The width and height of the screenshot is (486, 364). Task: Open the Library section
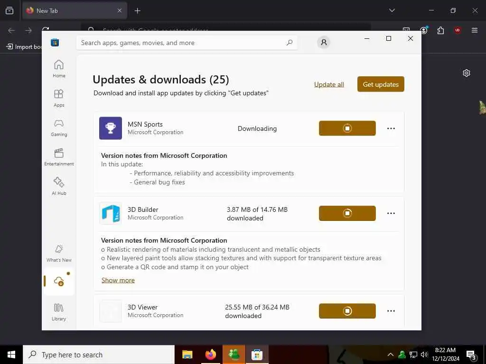click(59, 312)
